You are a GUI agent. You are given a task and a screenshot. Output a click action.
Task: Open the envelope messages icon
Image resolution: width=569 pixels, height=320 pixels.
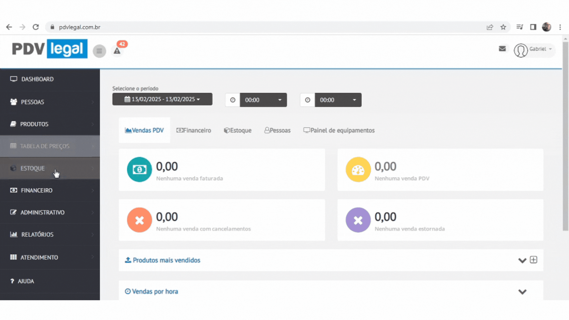[x=502, y=49]
